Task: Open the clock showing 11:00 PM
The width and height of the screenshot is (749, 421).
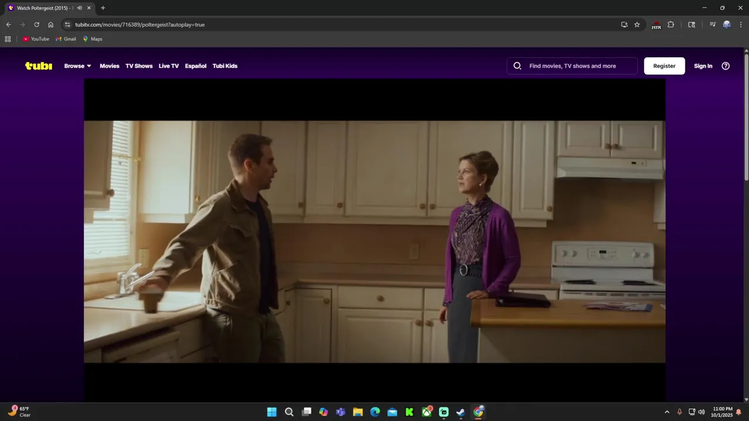Action: pos(722,412)
